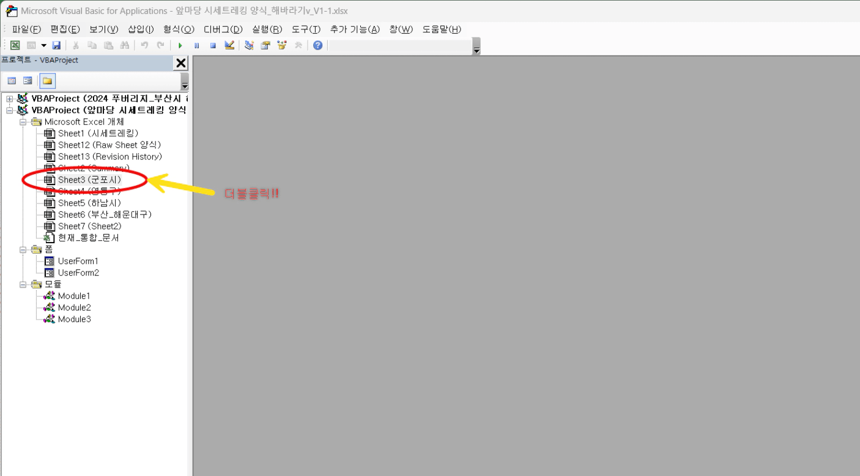
Task: Click the Reset stop square icon
Action: (213, 45)
